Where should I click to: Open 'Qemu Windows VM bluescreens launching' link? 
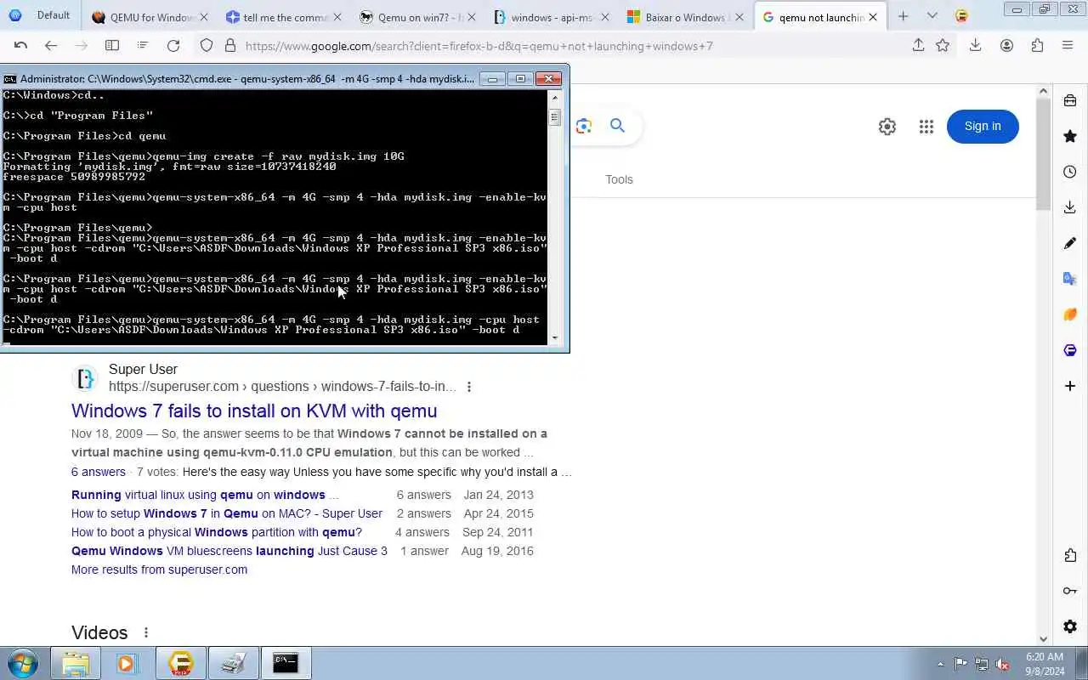click(229, 551)
